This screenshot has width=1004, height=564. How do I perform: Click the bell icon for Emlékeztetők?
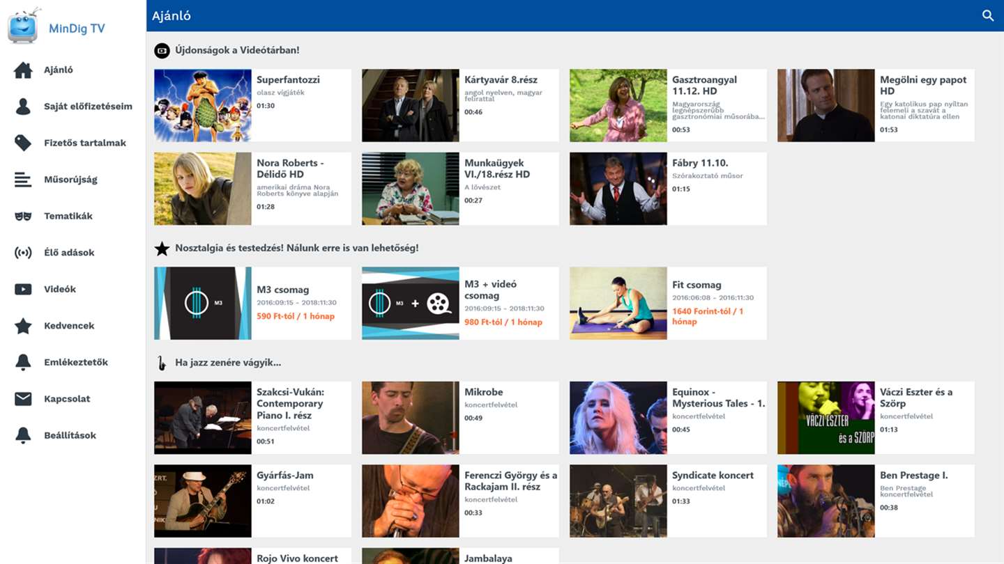23,362
